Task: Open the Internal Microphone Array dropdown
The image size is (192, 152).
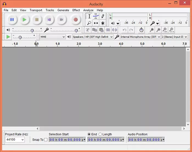Action: pos(140,37)
